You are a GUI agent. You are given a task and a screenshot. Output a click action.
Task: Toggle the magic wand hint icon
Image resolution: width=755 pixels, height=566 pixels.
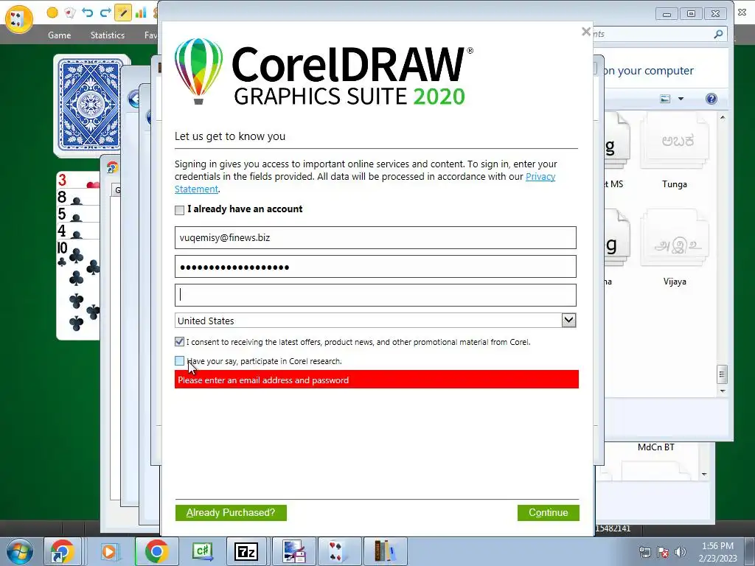pyautogui.click(x=123, y=13)
